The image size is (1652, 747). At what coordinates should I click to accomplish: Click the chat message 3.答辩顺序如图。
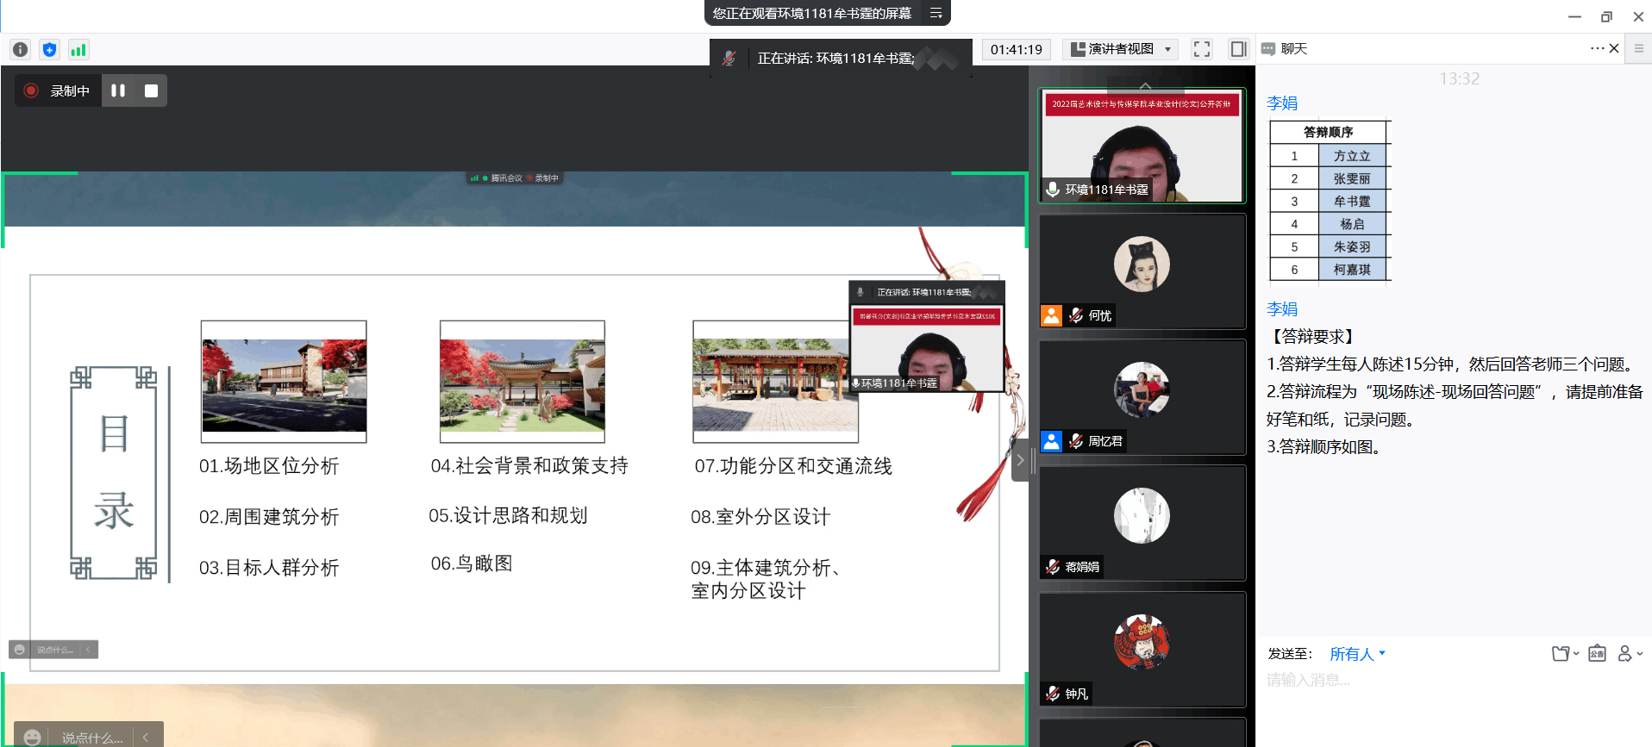pyautogui.click(x=1326, y=447)
